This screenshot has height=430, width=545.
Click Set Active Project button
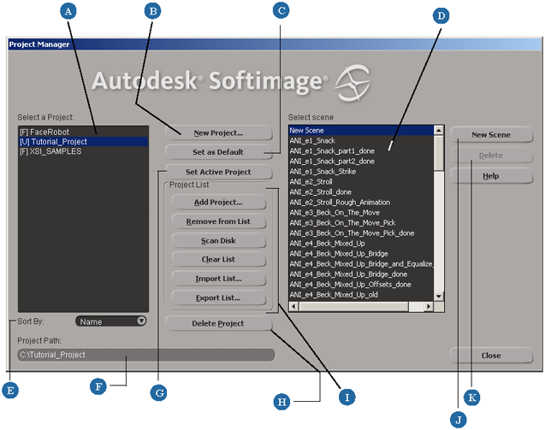pyautogui.click(x=217, y=172)
